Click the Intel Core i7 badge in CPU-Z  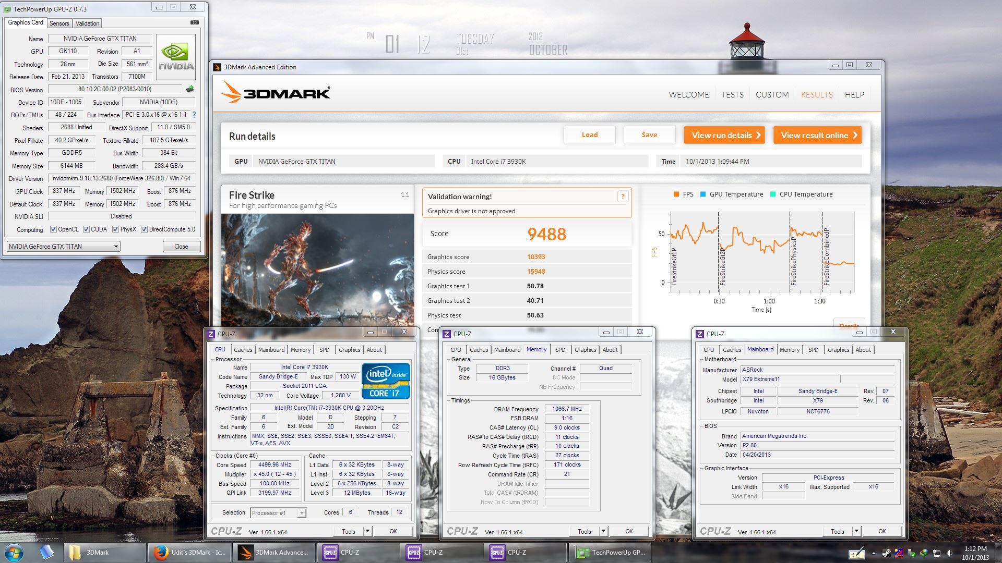tap(386, 381)
